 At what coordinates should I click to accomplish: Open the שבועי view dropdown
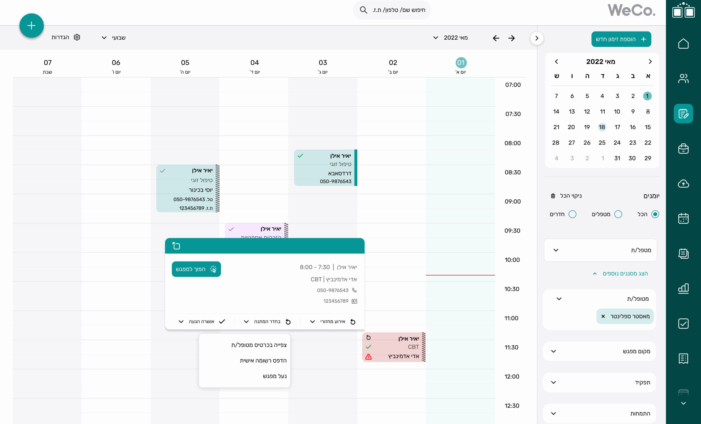coord(114,37)
